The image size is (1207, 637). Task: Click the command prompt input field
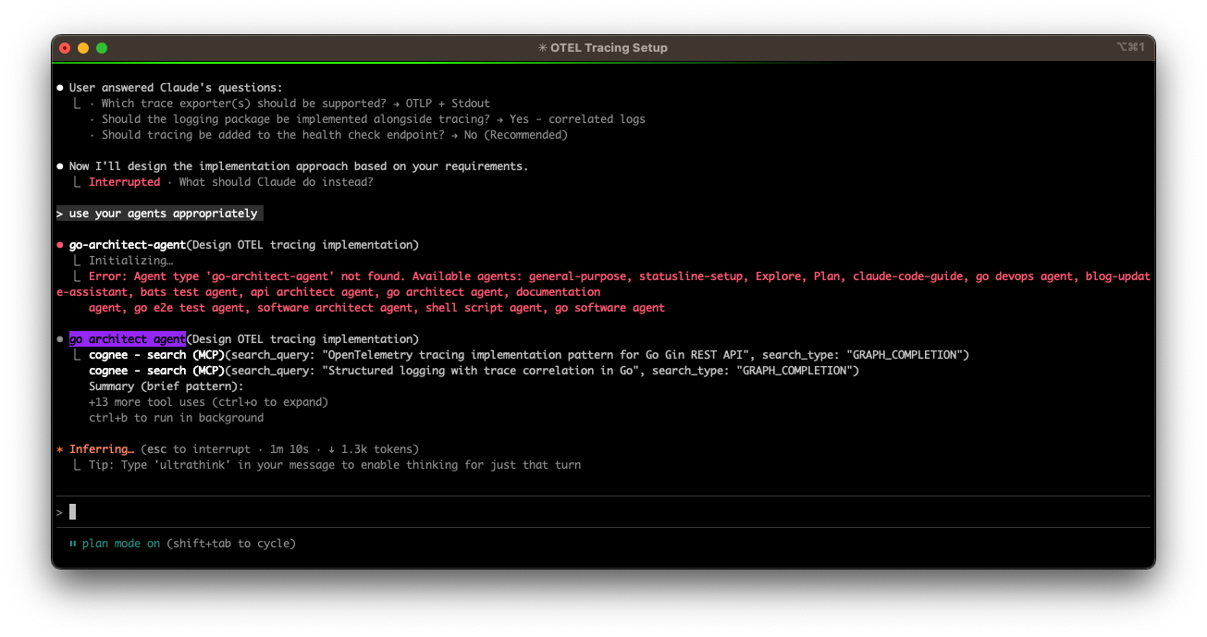point(601,512)
